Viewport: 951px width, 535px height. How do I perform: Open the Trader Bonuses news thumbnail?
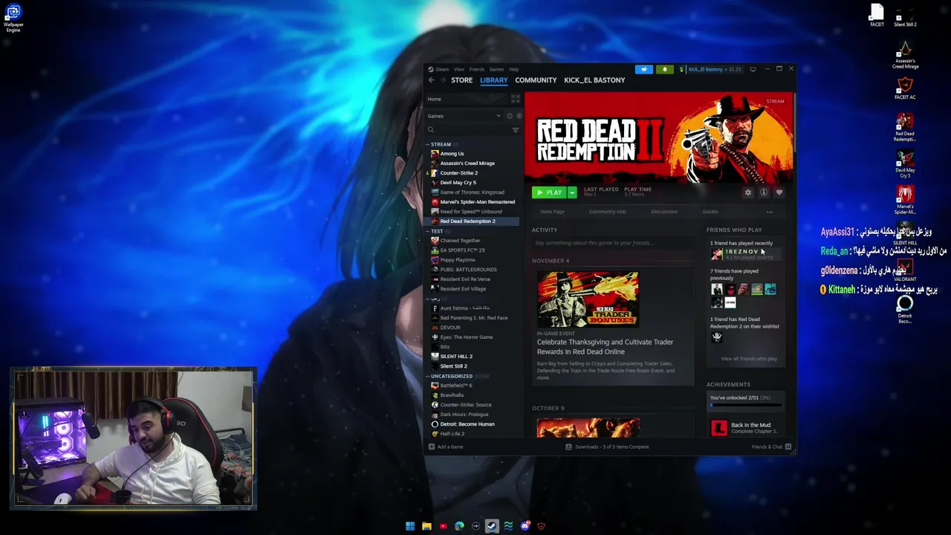click(x=588, y=299)
